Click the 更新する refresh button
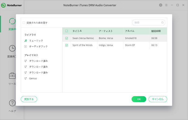The height and width of the screenshot is (120, 188). (29, 99)
